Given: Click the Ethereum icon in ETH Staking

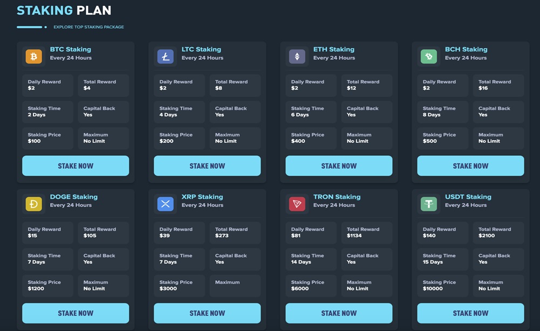Looking at the screenshot, I should point(297,57).
